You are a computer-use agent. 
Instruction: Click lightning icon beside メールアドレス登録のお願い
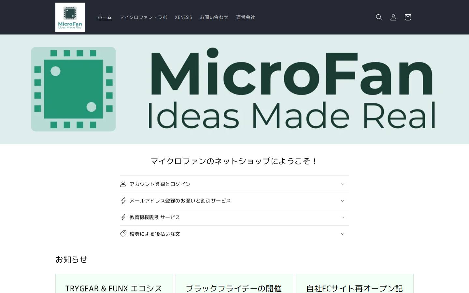tap(123, 201)
